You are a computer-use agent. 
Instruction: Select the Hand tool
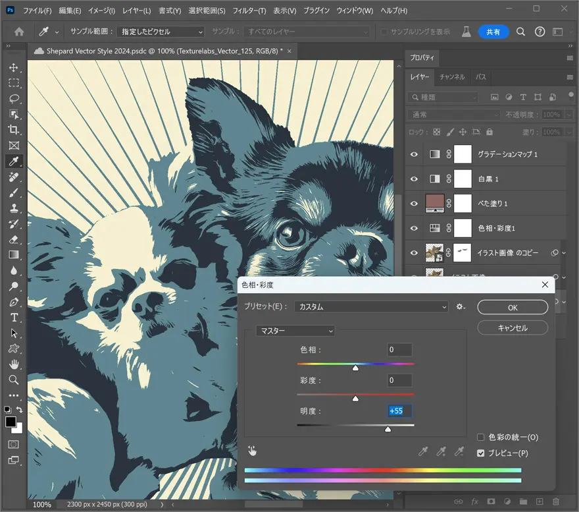(14, 364)
